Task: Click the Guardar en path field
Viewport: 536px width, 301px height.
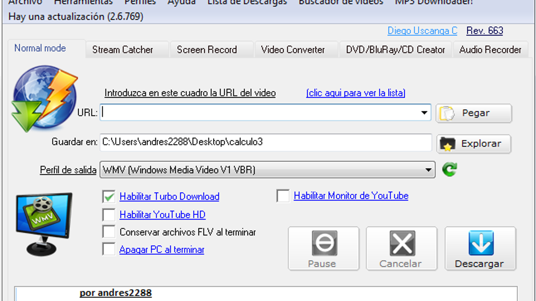Action: pos(266,143)
